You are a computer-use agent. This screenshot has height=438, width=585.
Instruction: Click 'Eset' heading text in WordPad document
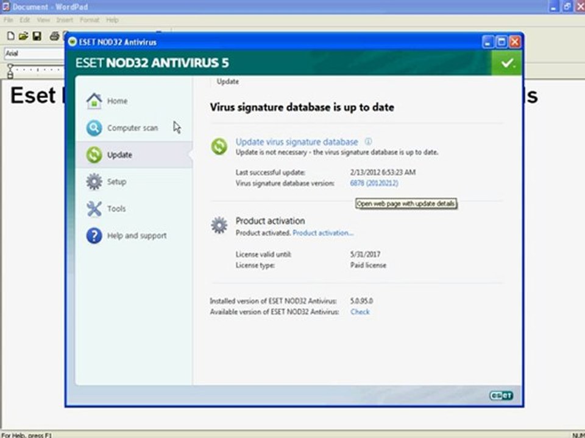33,96
